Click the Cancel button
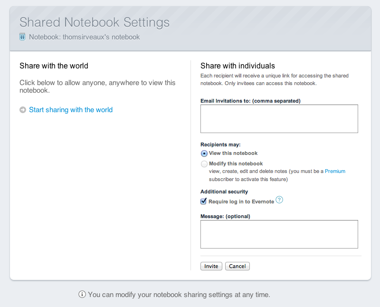The height and width of the screenshot is (307, 380). 237,266
